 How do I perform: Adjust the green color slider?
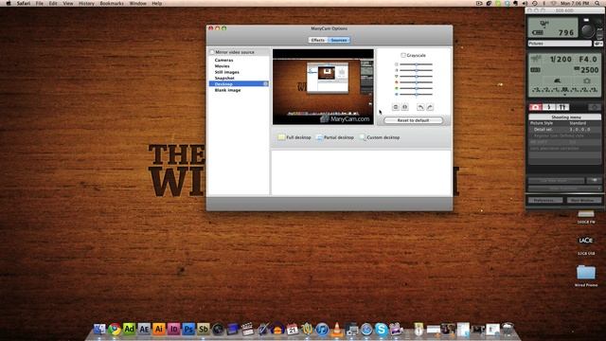click(x=416, y=88)
